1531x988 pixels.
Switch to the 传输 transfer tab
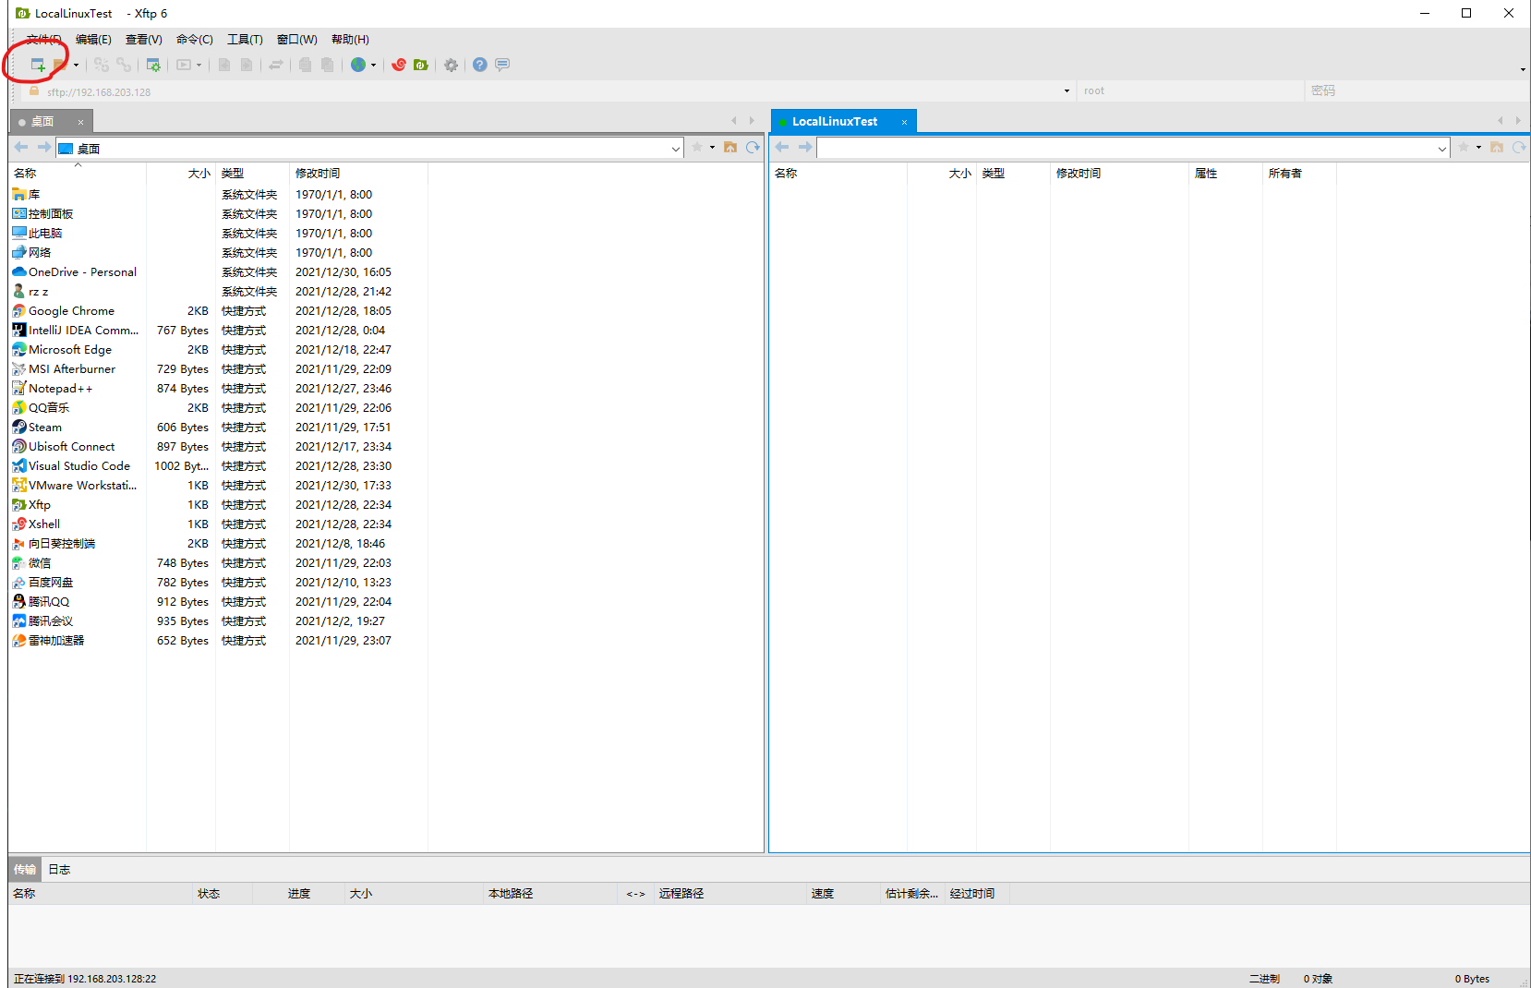(25, 870)
